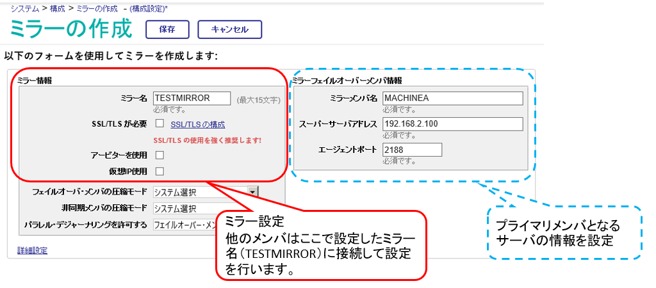The height and width of the screenshot is (288, 656).
Task: Open the 非同期メンバの圧縮モード dropdown
Action: pyautogui.click(x=184, y=208)
